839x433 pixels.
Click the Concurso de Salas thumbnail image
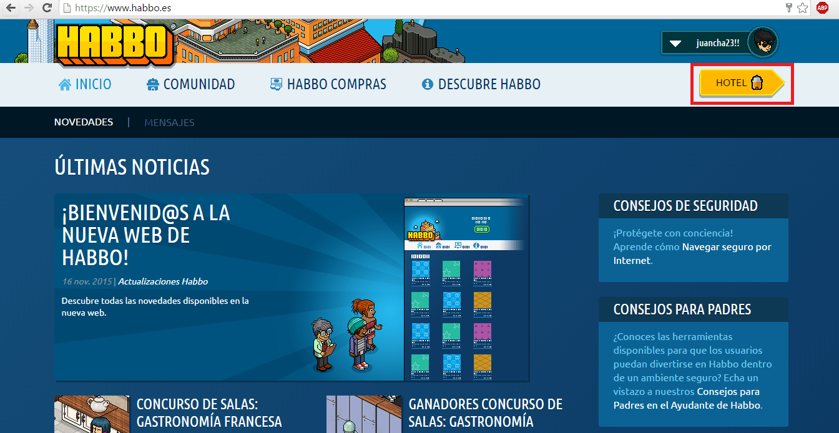click(92, 414)
